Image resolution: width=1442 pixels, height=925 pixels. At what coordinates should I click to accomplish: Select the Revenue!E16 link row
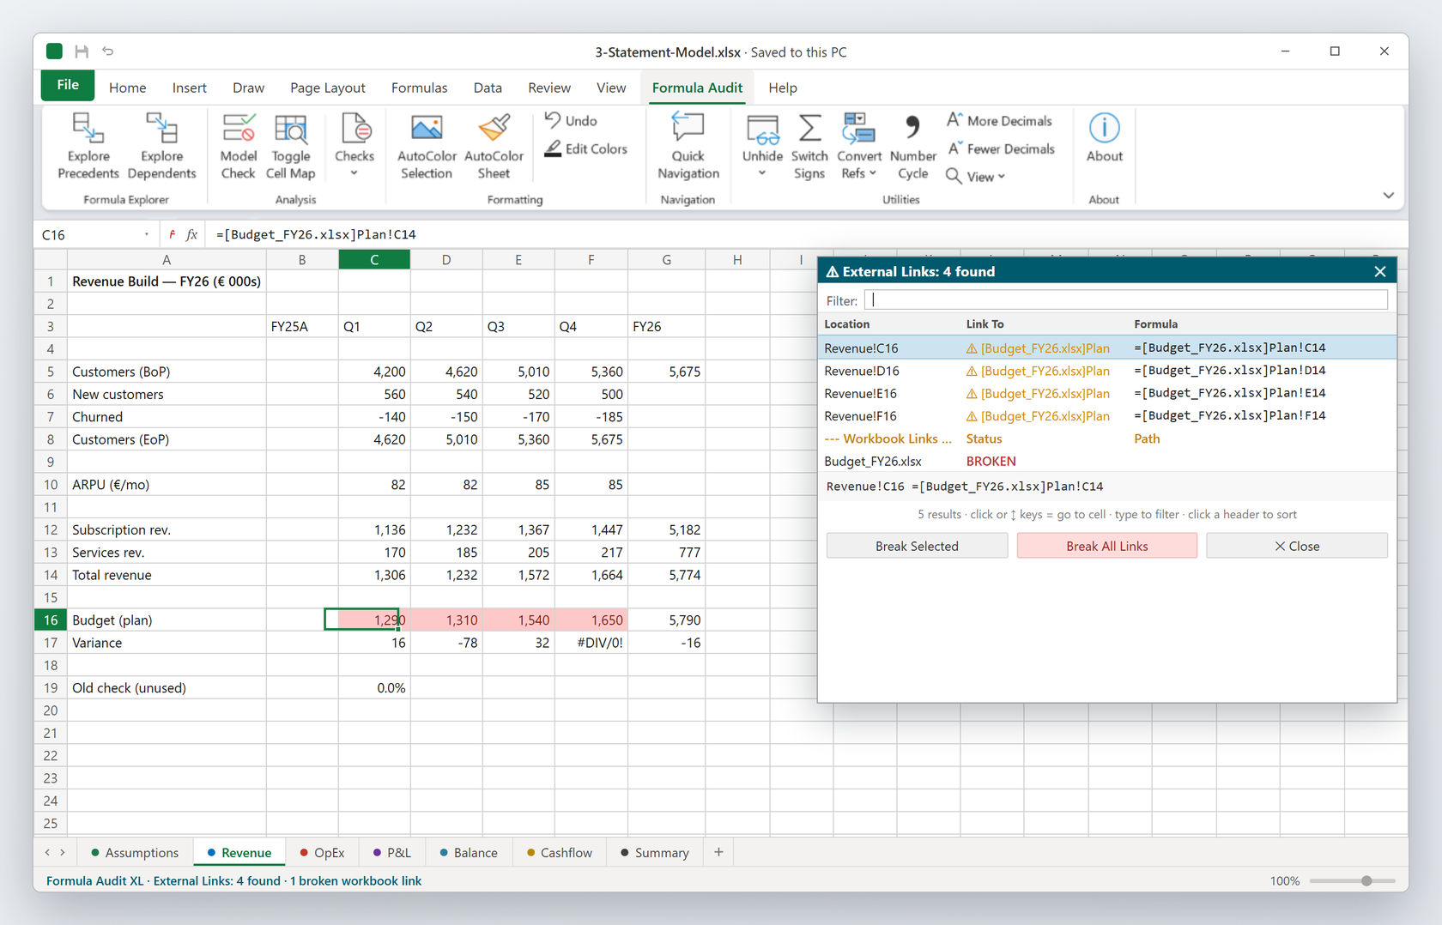click(1107, 393)
